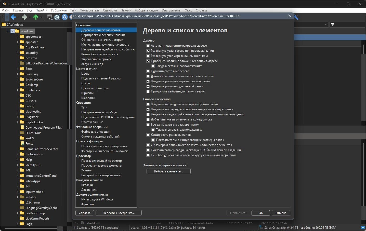Uncheck 'Развернуть узлы дерева при перетаскивании'
The height and width of the screenshot is (231, 366).
click(x=148, y=51)
